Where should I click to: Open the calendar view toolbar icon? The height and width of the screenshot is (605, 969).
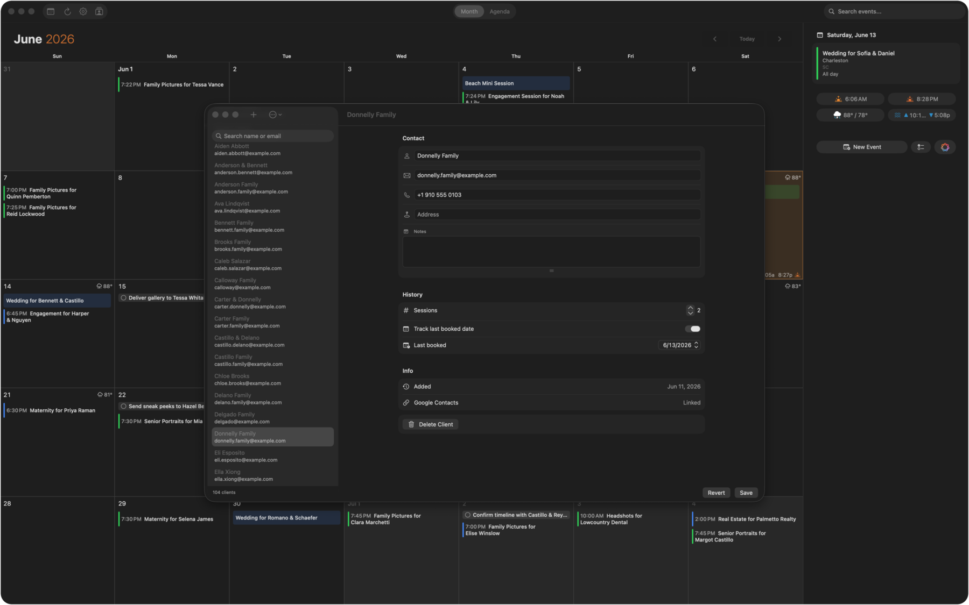[x=51, y=11]
